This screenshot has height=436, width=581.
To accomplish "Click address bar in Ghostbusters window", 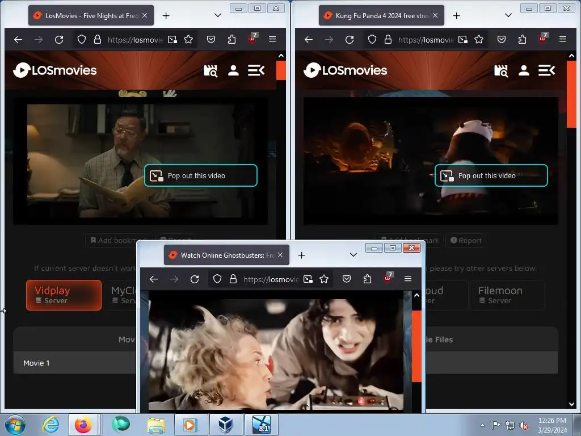I will tap(271, 279).
